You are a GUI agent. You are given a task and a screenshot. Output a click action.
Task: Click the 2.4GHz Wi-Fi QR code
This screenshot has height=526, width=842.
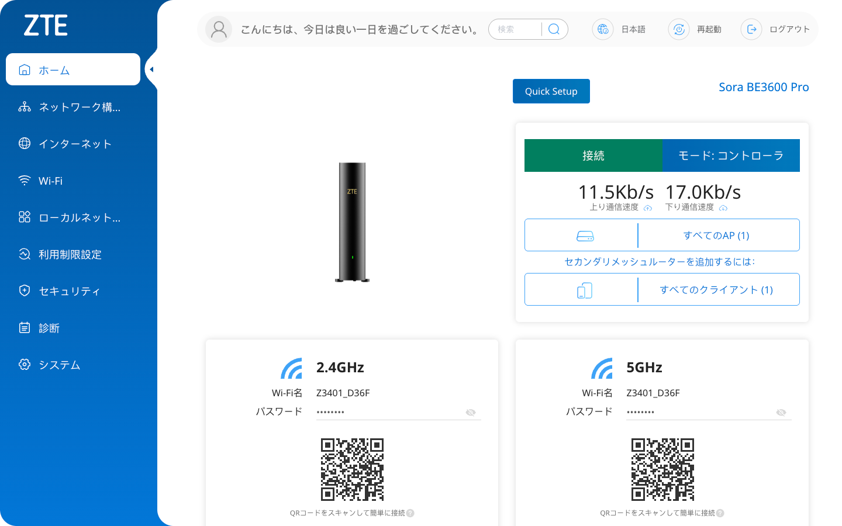coord(351,469)
